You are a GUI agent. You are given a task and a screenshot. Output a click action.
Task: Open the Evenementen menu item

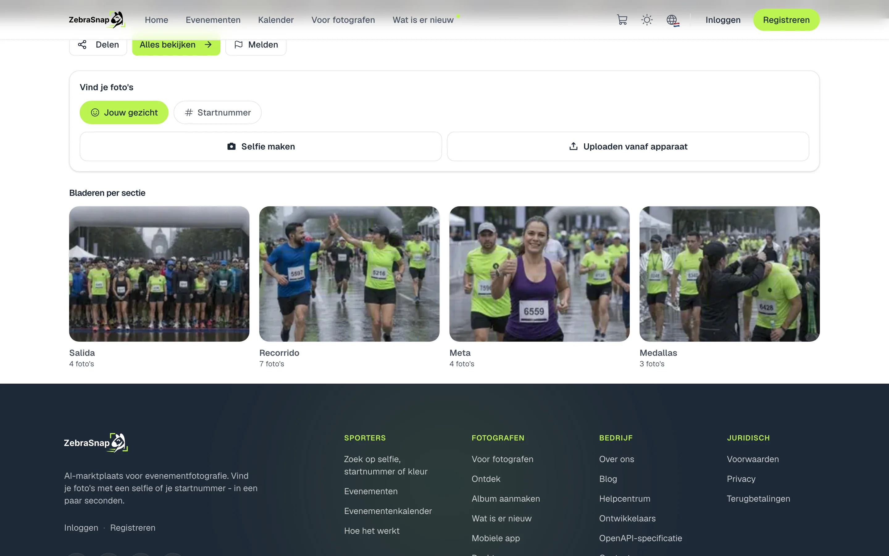click(x=213, y=20)
